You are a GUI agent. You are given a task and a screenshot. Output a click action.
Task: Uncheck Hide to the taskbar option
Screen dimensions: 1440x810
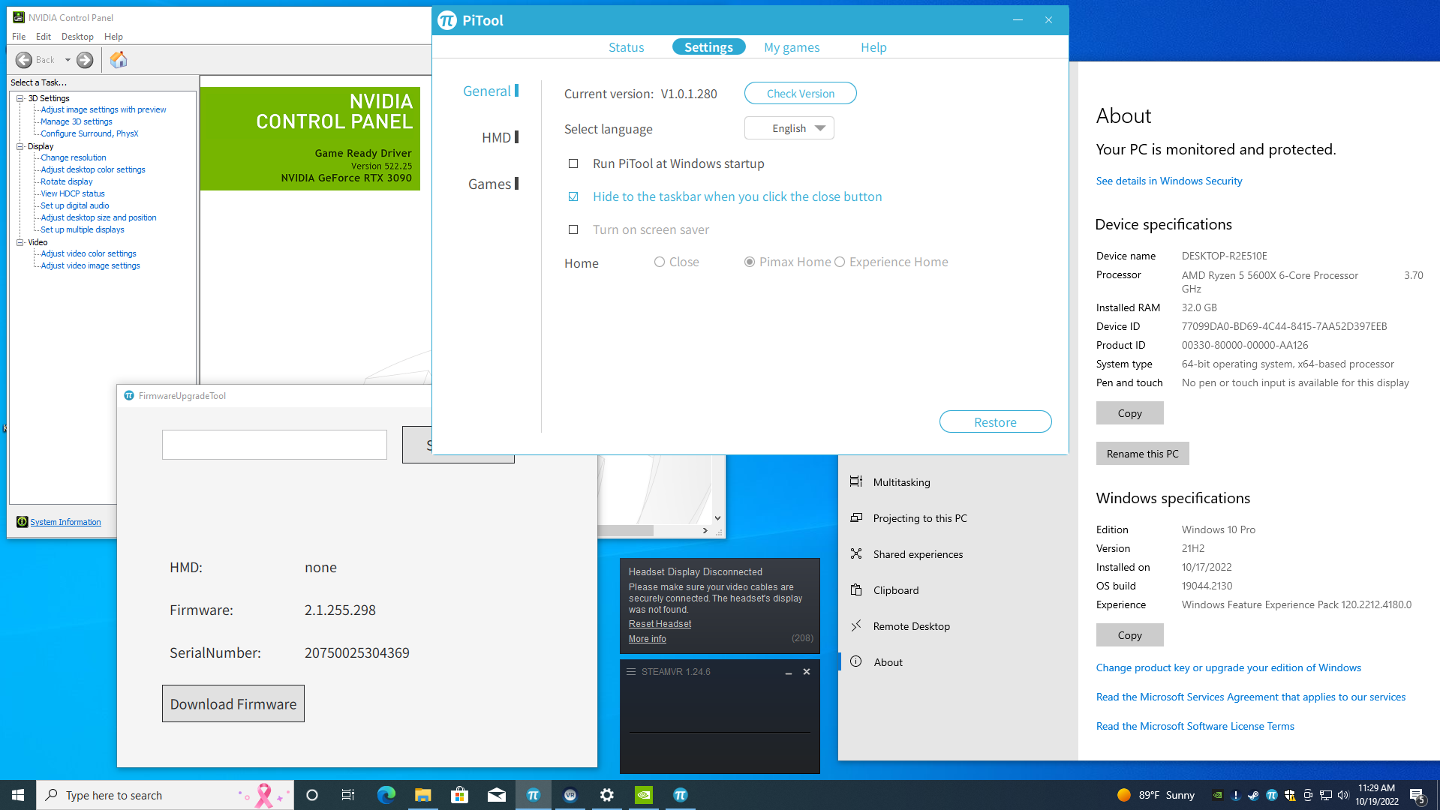[x=573, y=196]
